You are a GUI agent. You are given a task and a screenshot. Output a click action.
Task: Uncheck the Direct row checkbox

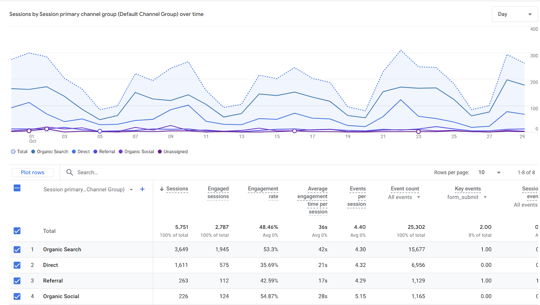[x=17, y=265]
